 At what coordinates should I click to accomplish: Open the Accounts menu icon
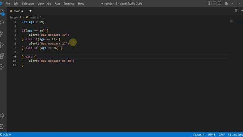tap(2, 115)
